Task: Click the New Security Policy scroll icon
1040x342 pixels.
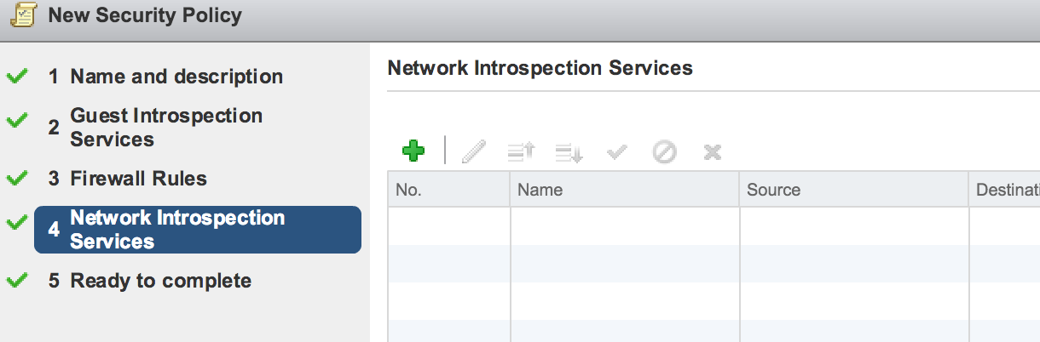Action: [23, 15]
